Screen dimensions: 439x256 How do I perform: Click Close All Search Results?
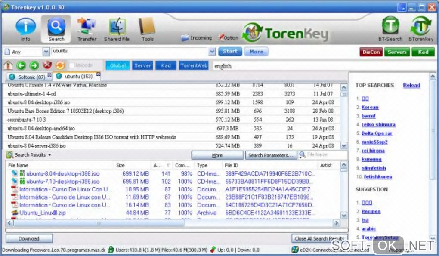click(x=320, y=238)
